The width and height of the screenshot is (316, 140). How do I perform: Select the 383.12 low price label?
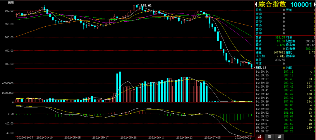click(261, 68)
